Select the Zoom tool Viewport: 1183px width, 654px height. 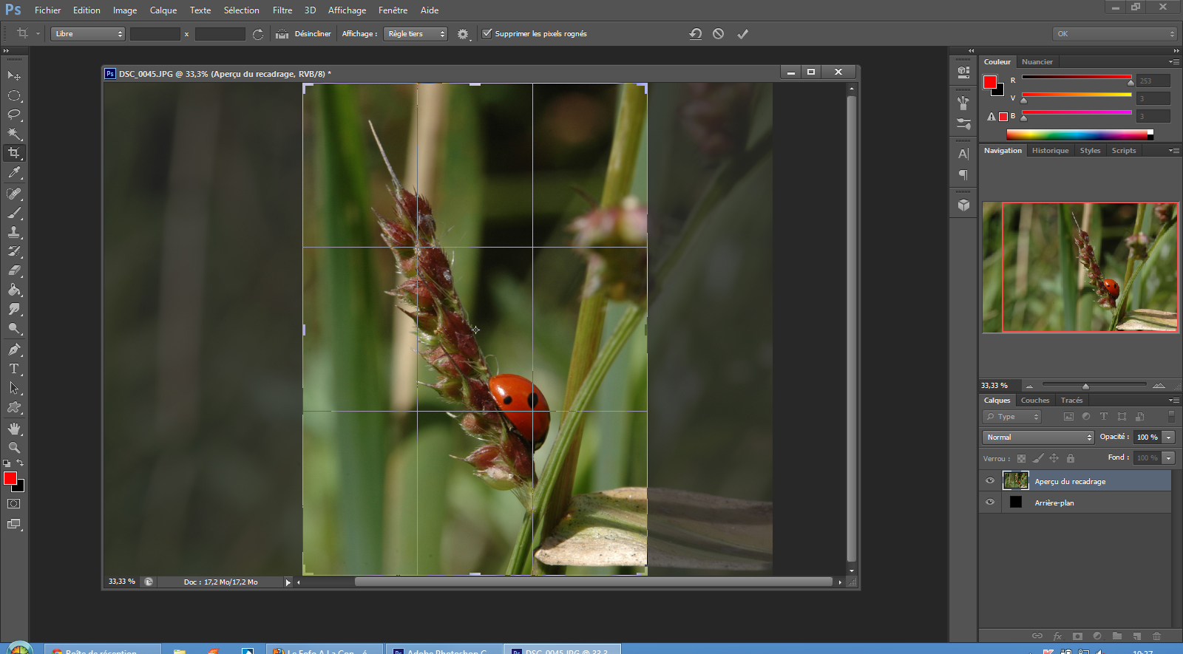(14, 448)
